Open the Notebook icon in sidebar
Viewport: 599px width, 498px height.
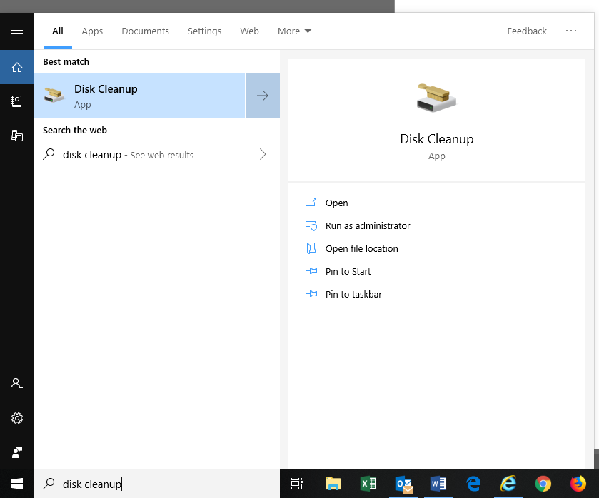coord(17,101)
